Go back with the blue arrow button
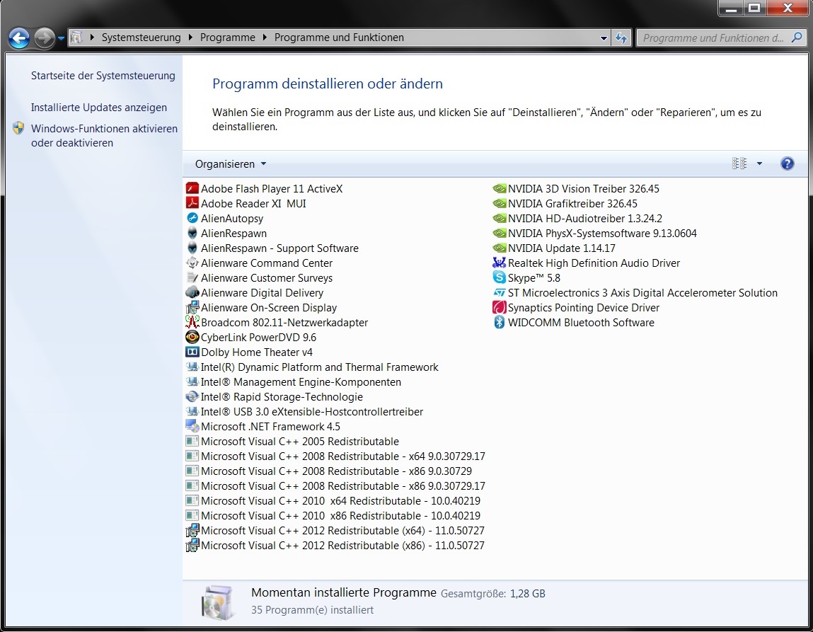The width and height of the screenshot is (813, 632). tap(19, 38)
